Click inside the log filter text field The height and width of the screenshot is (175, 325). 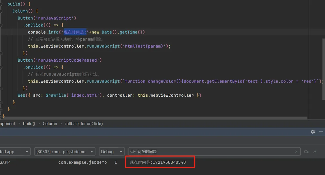214,152
